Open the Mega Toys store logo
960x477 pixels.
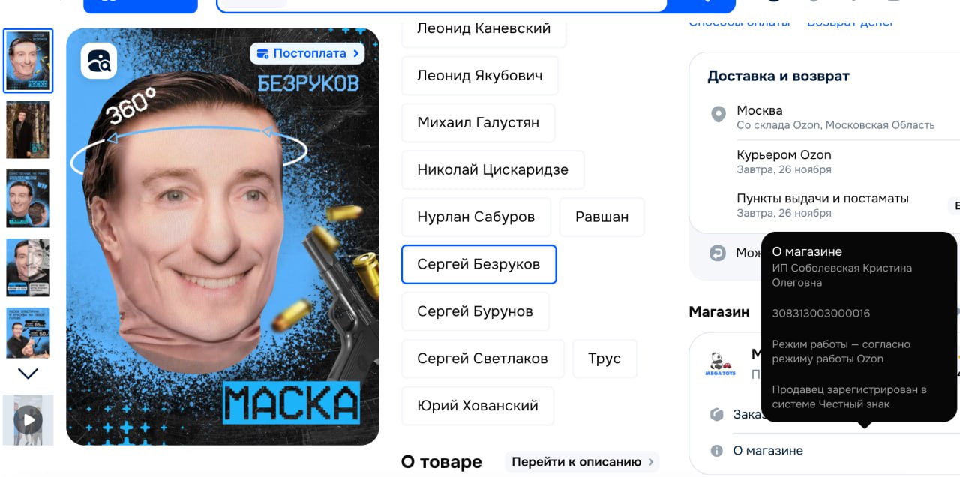pyautogui.click(x=721, y=364)
